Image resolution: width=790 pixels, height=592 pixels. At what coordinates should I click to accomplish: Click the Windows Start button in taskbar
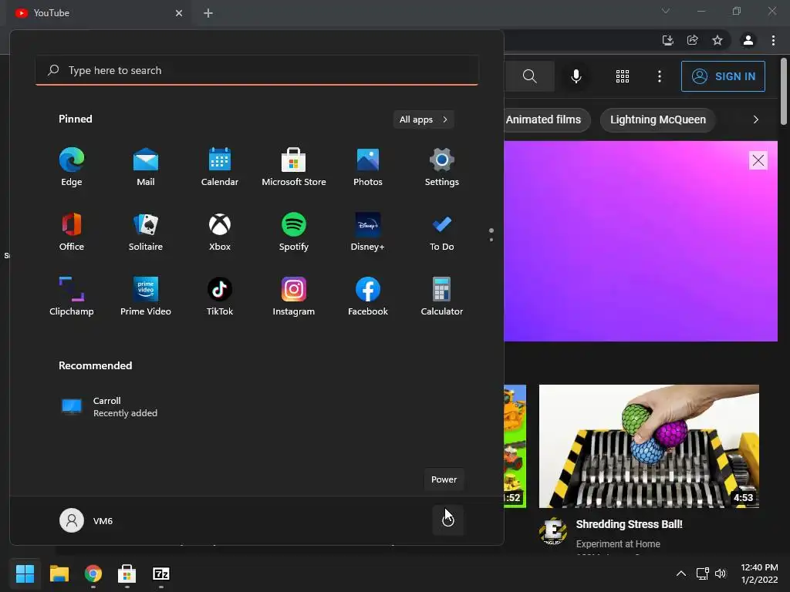tap(25, 573)
